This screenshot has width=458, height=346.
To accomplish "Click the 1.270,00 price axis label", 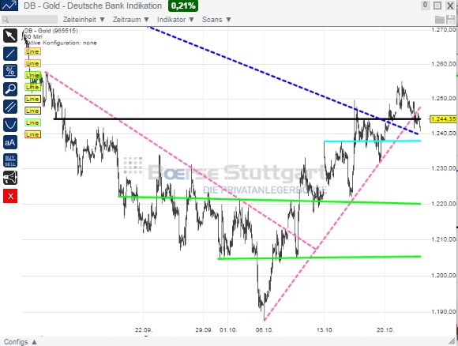I will pos(444,29).
